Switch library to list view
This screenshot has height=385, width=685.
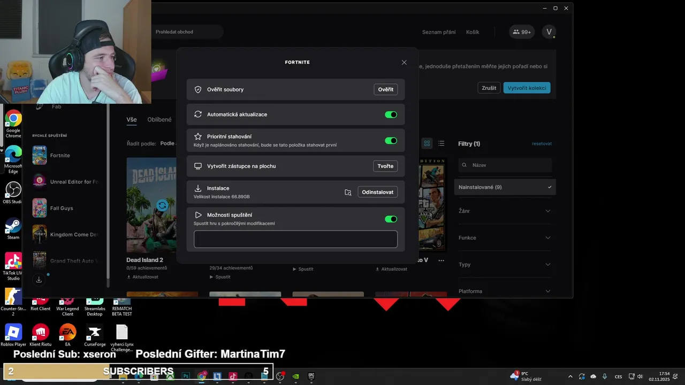coord(441,143)
